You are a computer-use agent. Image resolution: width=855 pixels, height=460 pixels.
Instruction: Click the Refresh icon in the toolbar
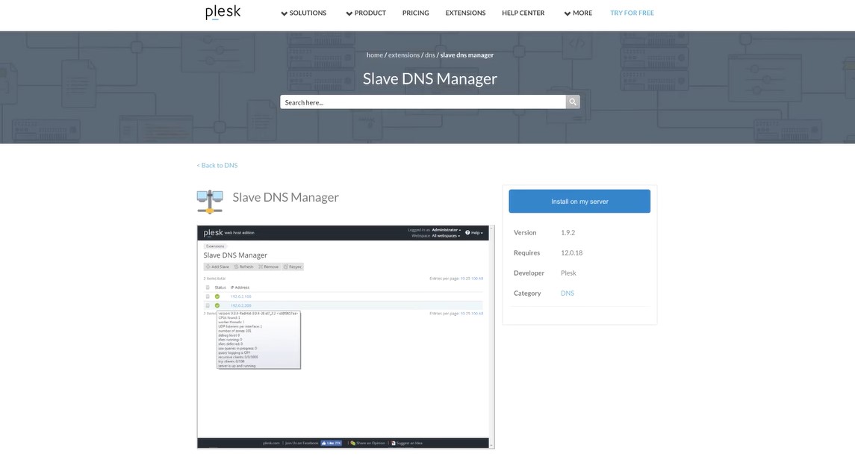(x=236, y=266)
